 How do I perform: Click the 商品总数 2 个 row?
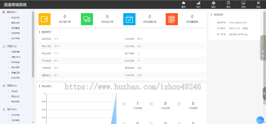50,39
